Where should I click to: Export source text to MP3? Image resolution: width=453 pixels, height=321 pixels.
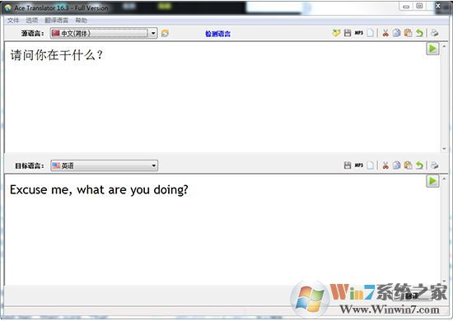click(359, 33)
